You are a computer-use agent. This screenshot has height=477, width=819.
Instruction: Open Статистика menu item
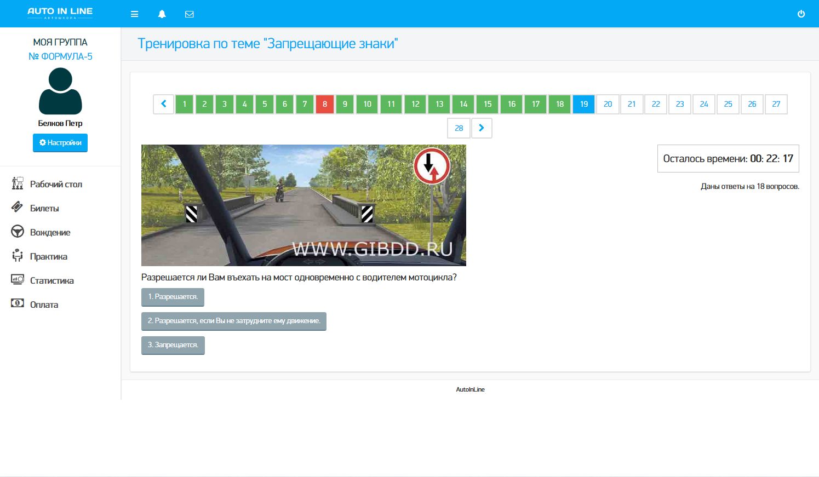click(52, 281)
